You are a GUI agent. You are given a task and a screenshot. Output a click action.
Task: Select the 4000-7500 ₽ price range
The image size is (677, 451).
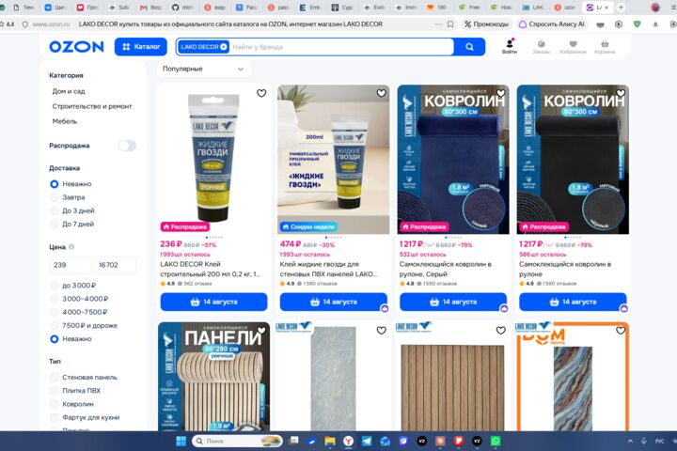pos(54,312)
